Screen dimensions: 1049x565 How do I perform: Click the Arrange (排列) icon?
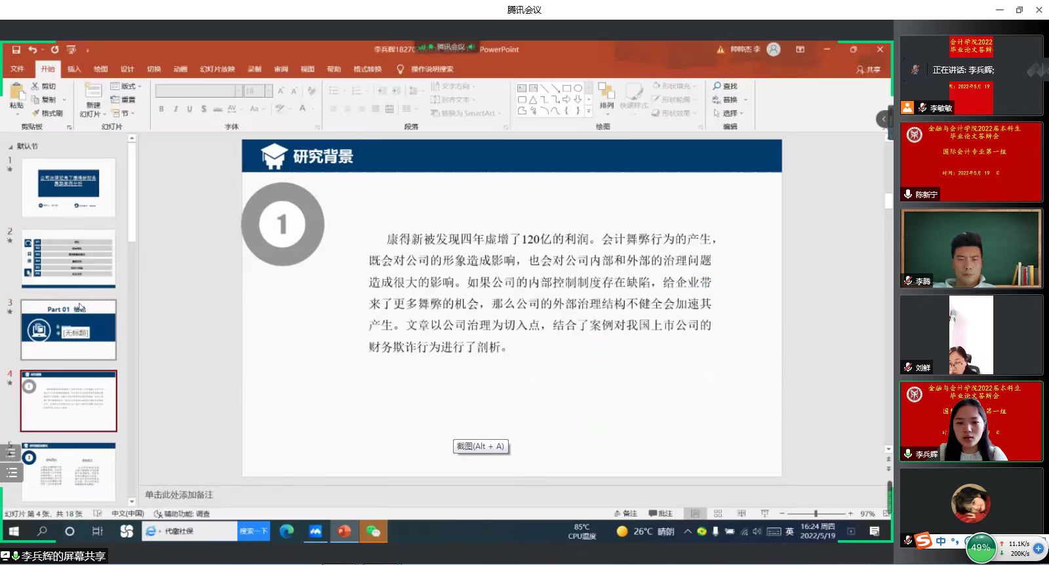pos(606,93)
